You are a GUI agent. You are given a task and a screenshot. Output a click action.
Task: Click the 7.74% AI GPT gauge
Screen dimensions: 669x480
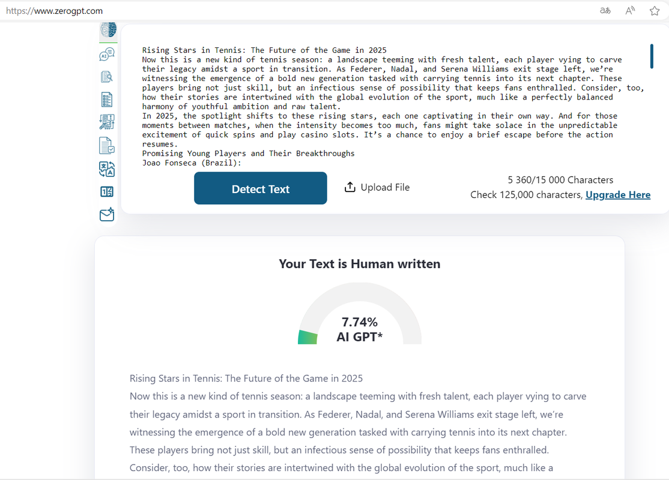point(360,314)
